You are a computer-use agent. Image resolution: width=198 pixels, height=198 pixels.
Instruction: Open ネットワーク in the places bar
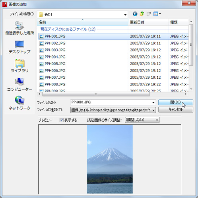pyautogui.click(x=19, y=103)
